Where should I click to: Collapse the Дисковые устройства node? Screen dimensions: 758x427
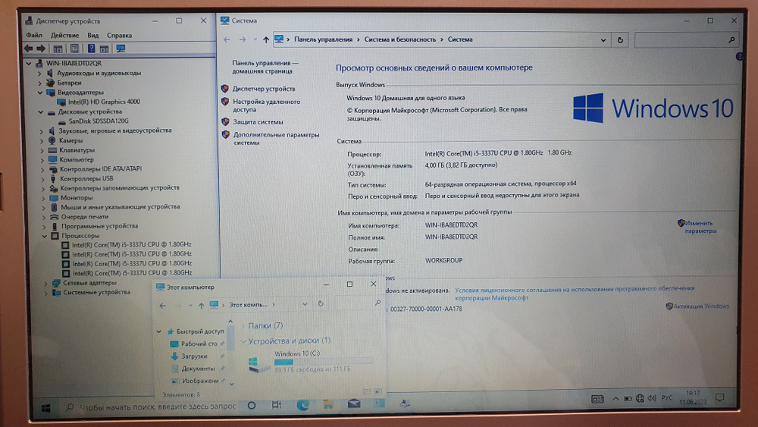[x=41, y=111]
